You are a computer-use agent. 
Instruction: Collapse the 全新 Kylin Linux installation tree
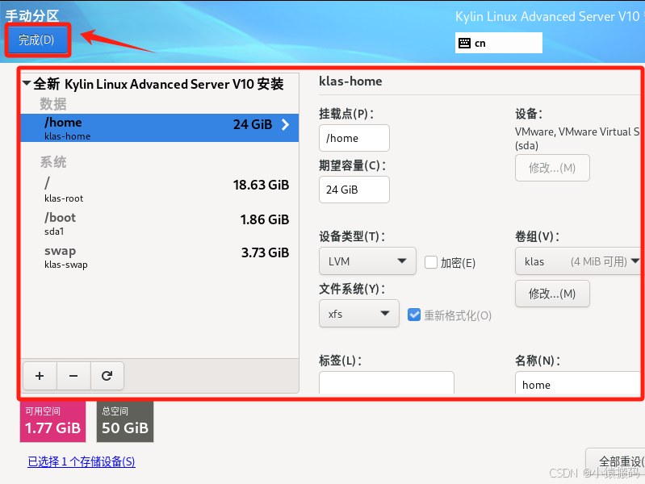click(27, 83)
